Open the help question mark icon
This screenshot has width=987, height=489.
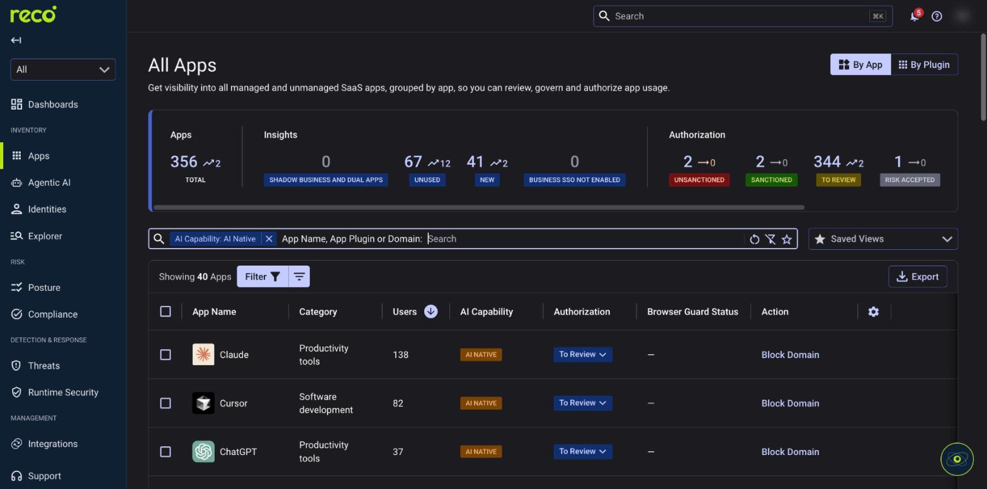click(x=937, y=16)
